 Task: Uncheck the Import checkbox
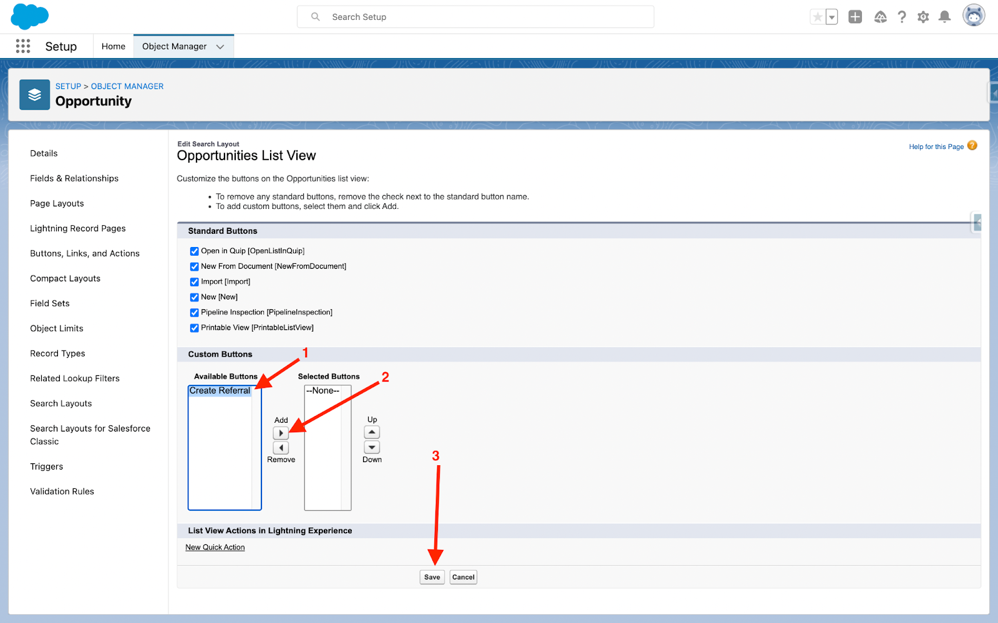coord(194,282)
